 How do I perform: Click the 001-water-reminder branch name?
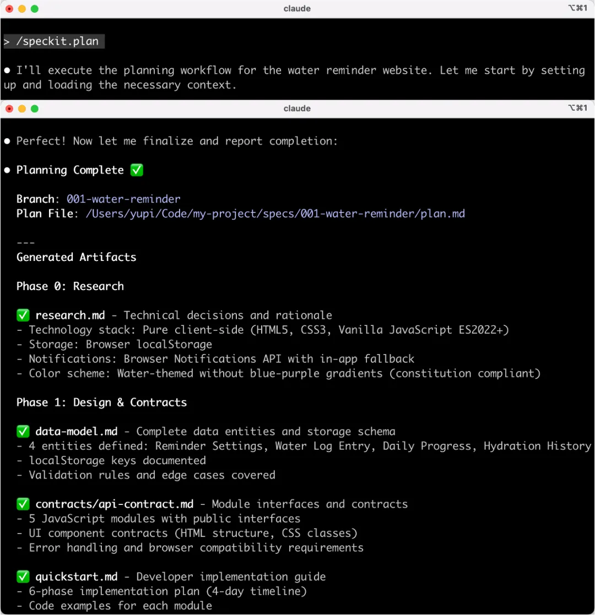[123, 199]
